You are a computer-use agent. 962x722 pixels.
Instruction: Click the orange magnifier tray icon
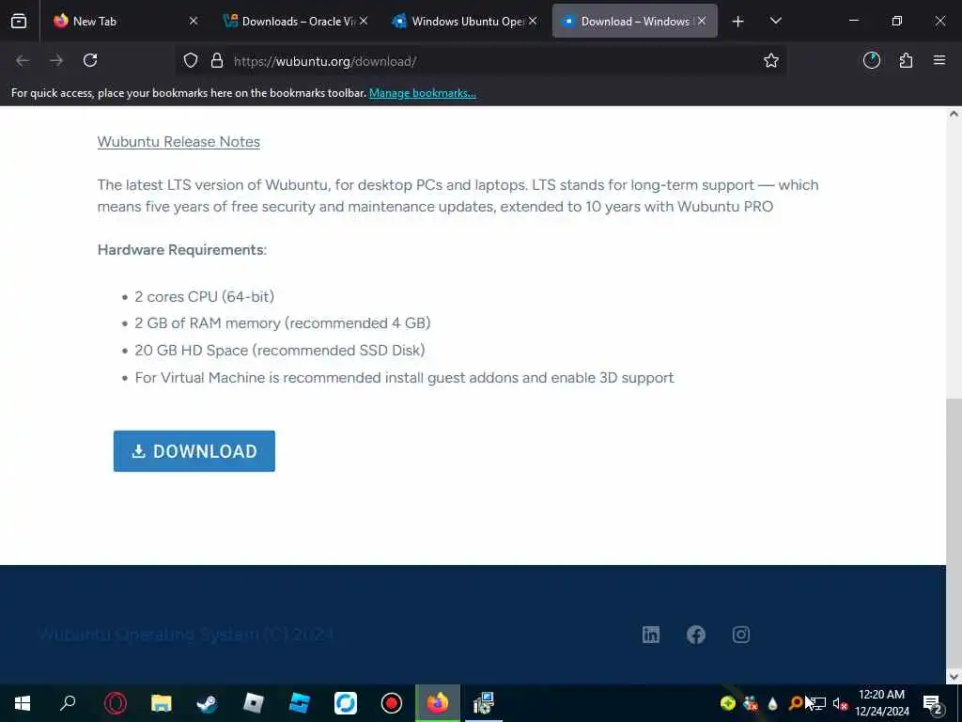point(795,703)
